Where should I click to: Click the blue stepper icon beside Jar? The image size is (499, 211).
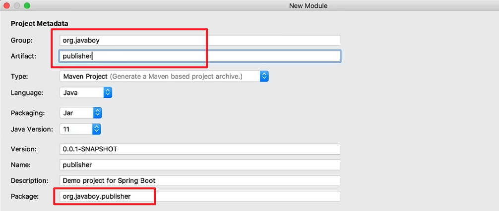click(97, 113)
